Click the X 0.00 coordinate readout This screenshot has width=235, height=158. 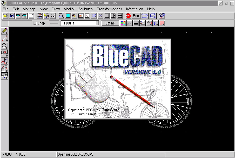coord(7,154)
